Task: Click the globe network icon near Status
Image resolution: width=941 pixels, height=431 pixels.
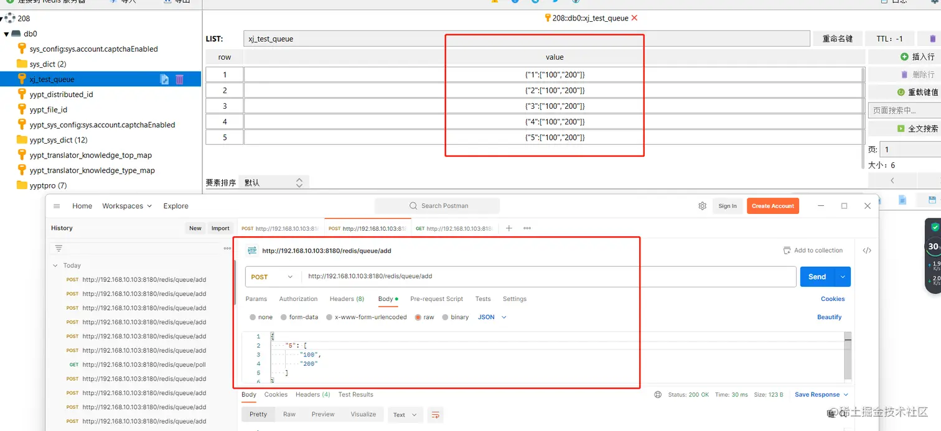Action: tap(658, 394)
